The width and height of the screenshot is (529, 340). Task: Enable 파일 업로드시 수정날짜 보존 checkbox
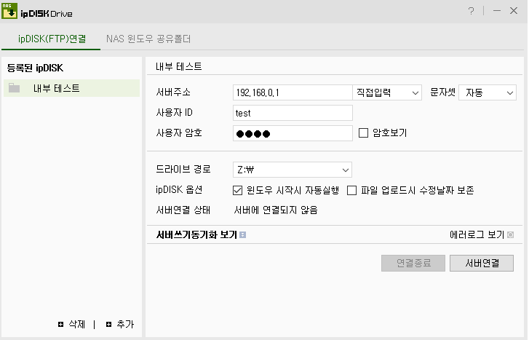click(x=352, y=191)
